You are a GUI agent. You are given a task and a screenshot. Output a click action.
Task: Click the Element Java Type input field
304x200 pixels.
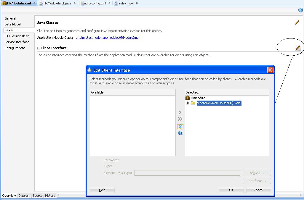[x=187, y=173]
